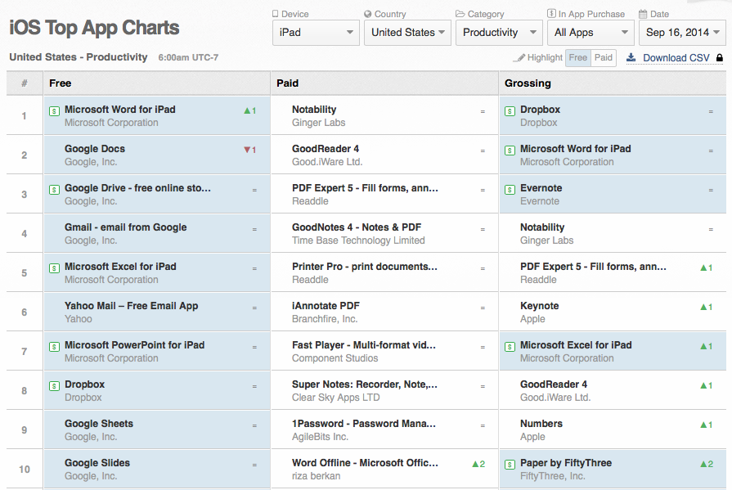
Task: Click publisher Branchfire, Inc.
Action: [325, 318]
